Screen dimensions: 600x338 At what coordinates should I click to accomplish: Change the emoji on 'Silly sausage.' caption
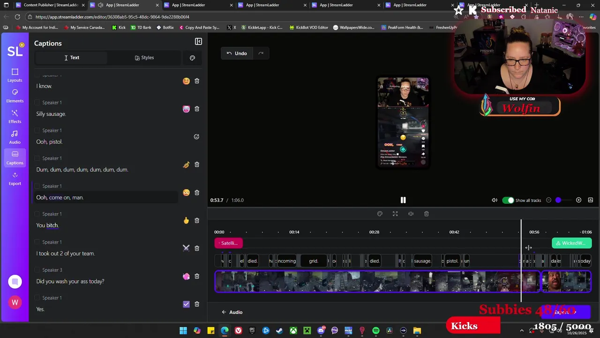pyautogui.click(x=186, y=109)
